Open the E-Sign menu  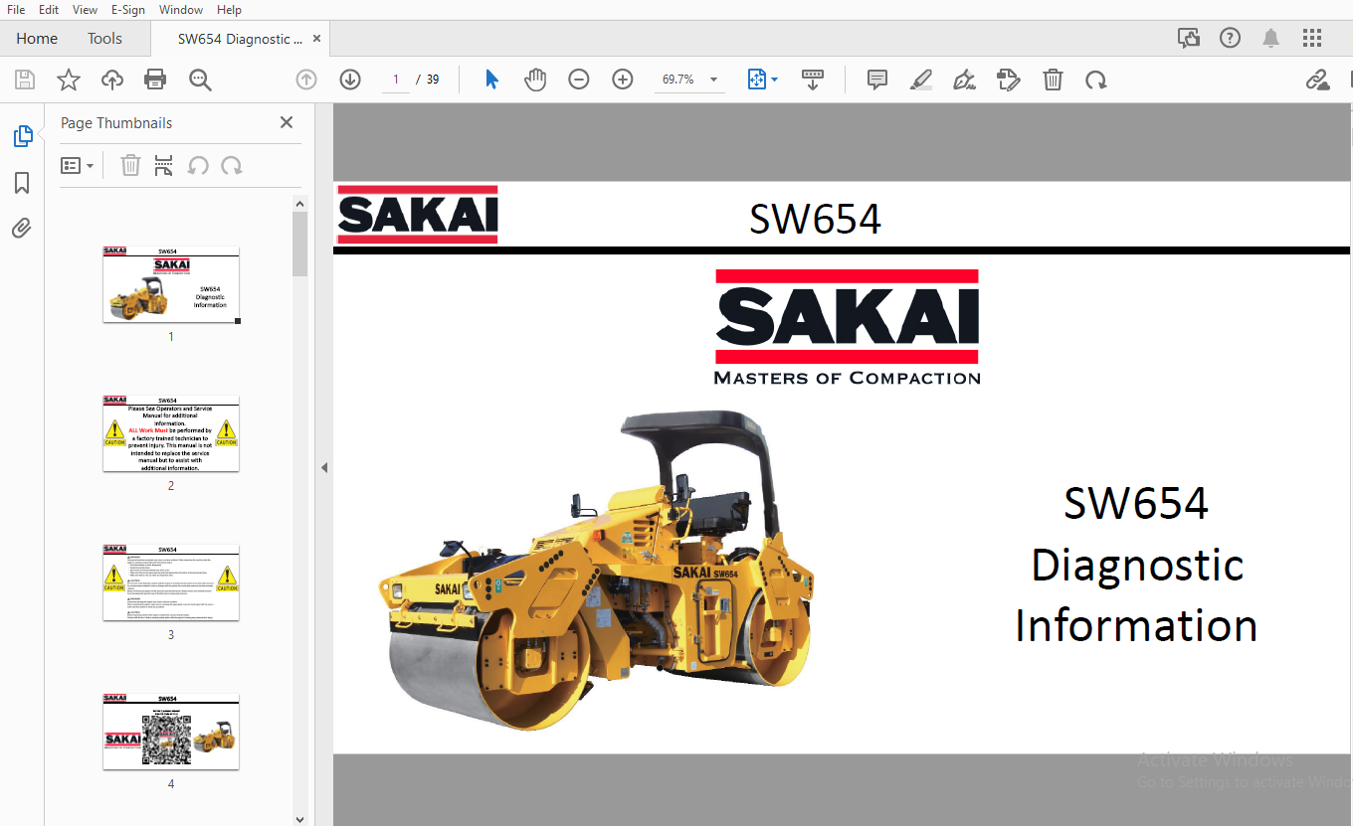click(128, 9)
